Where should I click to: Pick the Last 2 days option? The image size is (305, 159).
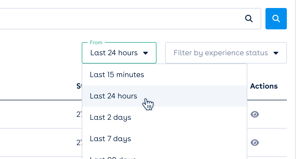click(x=111, y=117)
